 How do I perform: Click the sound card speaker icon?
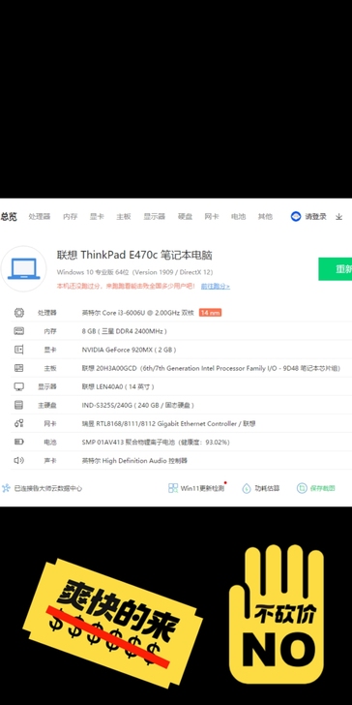click(x=19, y=460)
